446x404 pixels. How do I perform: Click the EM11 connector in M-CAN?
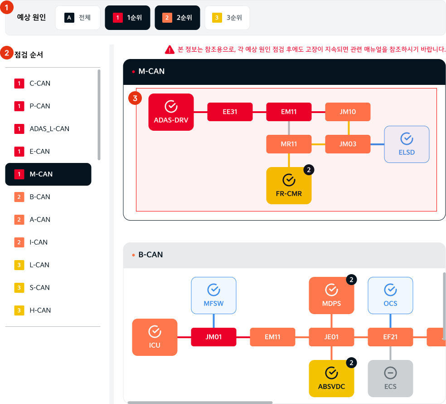(x=289, y=112)
